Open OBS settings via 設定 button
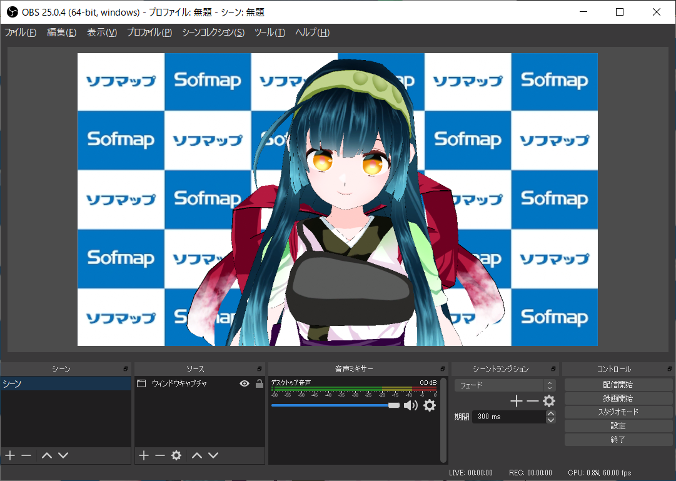The height and width of the screenshot is (481, 676). (617, 425)
